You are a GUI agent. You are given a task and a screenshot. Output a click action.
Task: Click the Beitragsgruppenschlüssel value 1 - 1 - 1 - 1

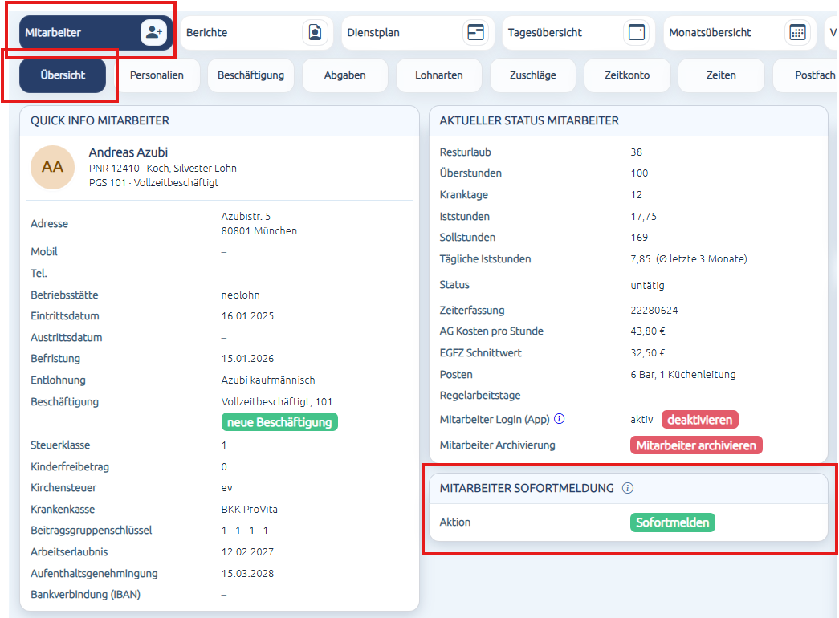pyautogui.click(x=245, y=531)
